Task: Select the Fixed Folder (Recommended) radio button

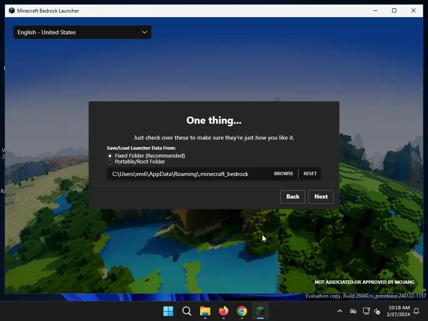Action: [110, 156]
